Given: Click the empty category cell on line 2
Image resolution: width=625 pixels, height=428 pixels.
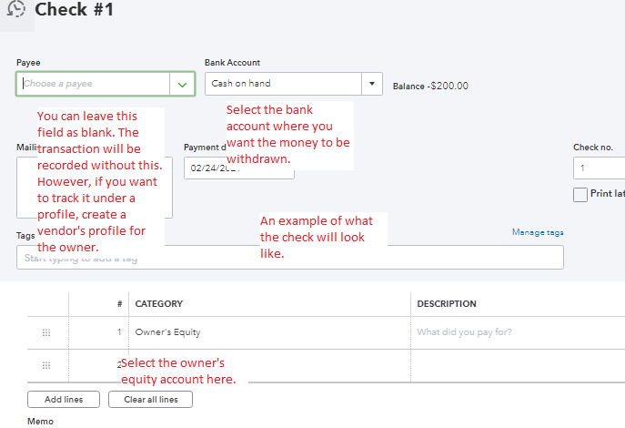Looking at the screenshot, I should coord(270,365).
